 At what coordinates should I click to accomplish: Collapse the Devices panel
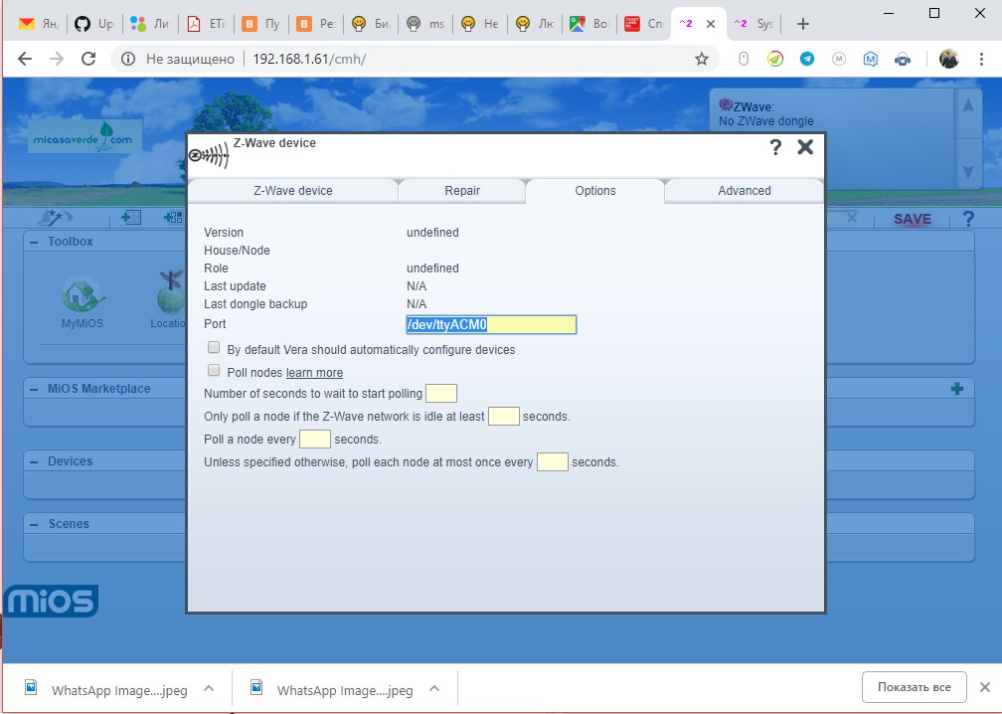34,461
